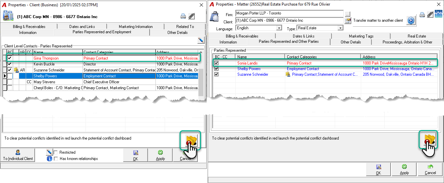Select the Parties Represented and Other Parties tab
This screenshot has height=183, width=444.
pos(289,41)
